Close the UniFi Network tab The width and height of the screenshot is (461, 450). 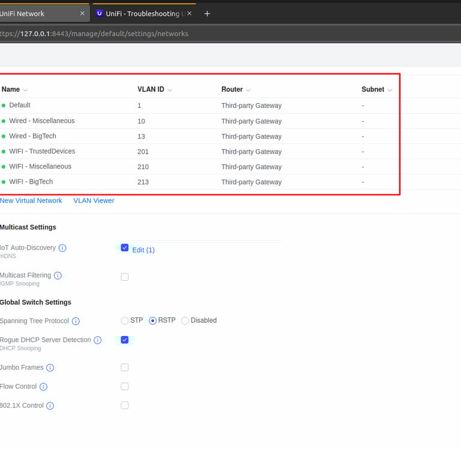point(82,13)
